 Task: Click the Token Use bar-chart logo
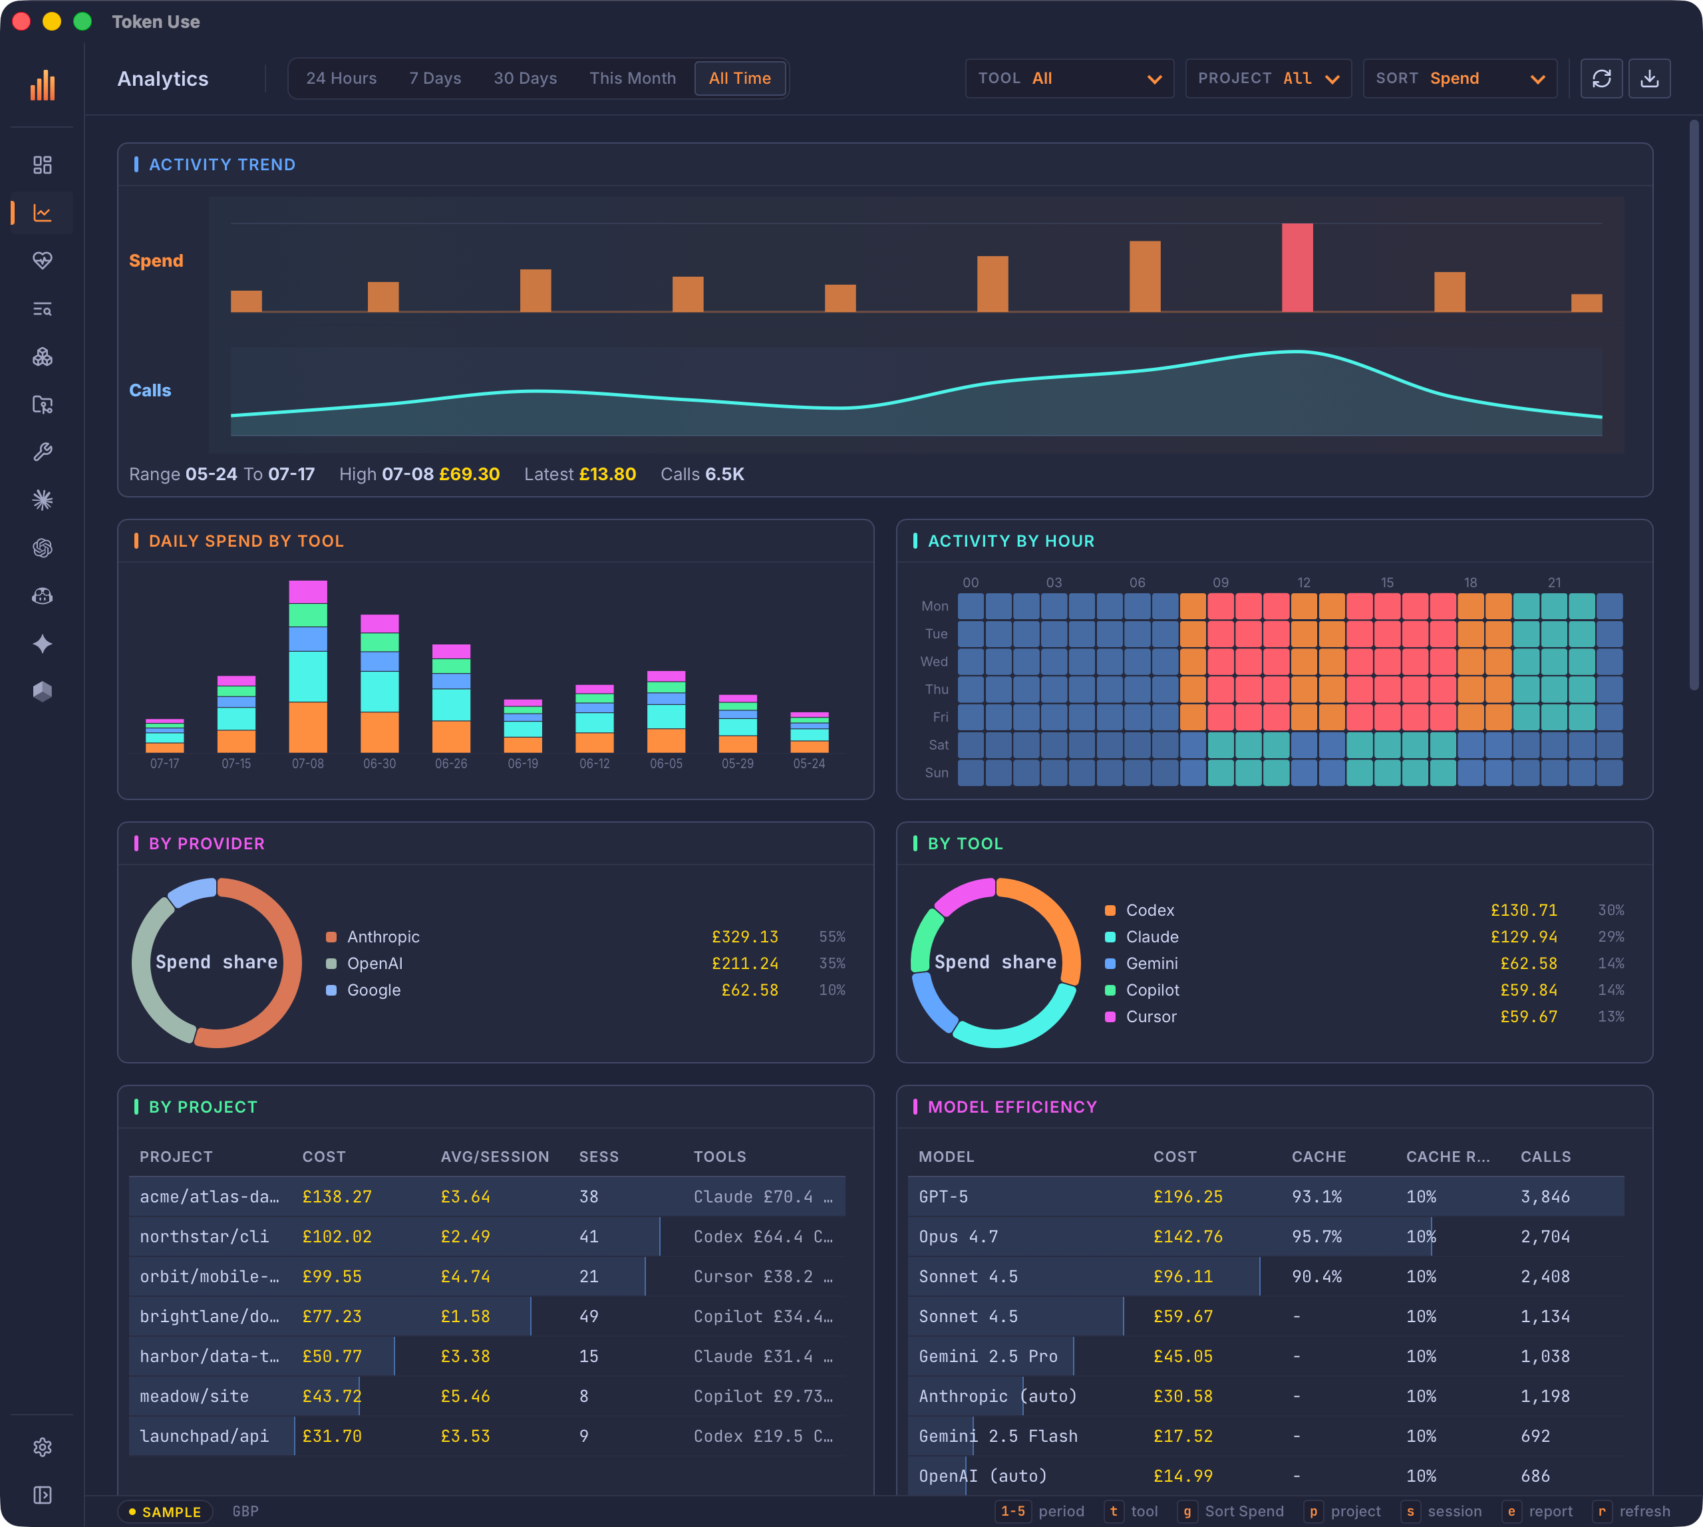pos(42,84)
